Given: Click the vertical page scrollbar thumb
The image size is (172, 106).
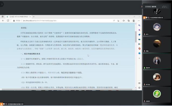Looking at the screenshot, I should [x=136, y=37].
